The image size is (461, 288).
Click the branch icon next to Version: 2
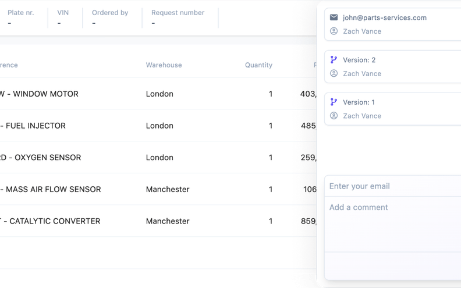[x=334, y=60]
